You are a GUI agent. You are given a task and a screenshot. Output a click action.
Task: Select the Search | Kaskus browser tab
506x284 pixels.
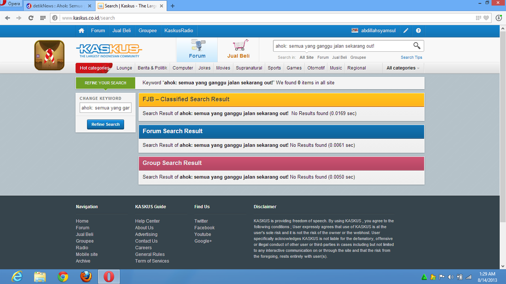[x=130, y=6]
